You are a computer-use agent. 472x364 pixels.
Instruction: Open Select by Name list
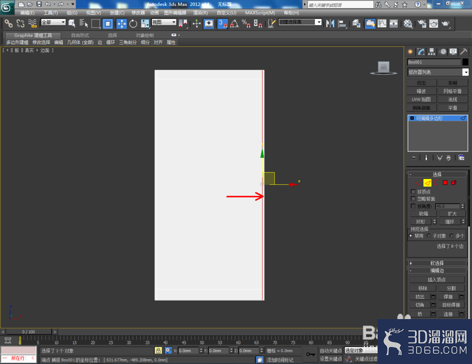coord(84,23)
